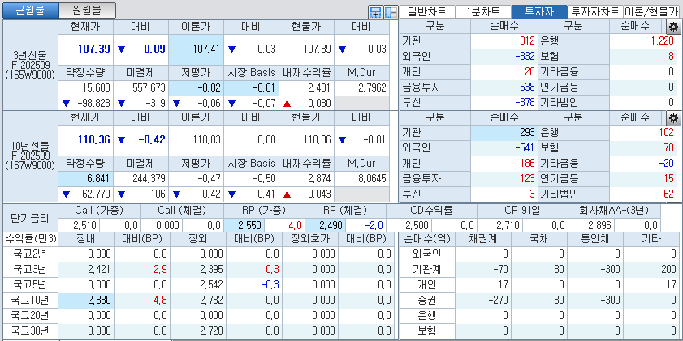Screen dimensions: 683x341
Task: Click 은행 net buy value 1,220
Action: tap(662, 41)
